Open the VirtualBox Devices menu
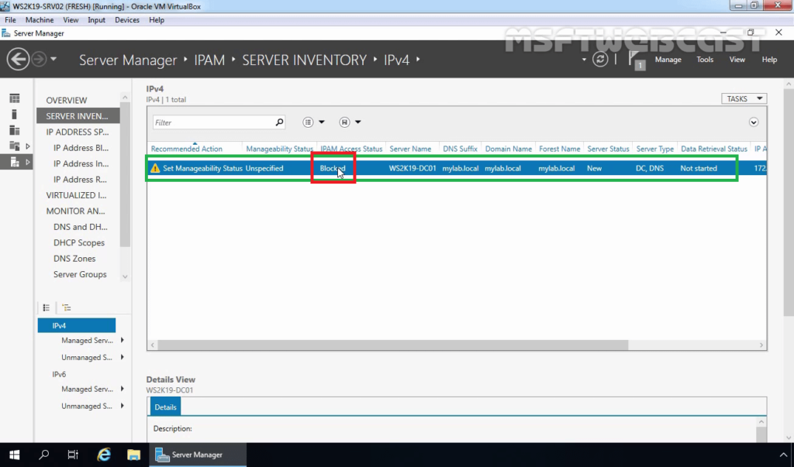This screenshot has height=467, width=794. coord(127,20)
